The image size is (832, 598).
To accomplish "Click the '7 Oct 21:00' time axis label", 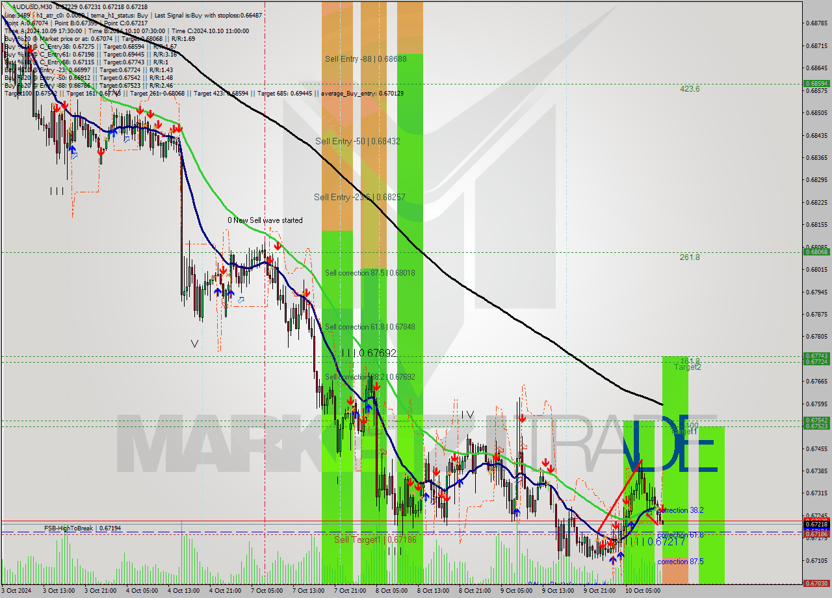I will click(x=351, y=591).
